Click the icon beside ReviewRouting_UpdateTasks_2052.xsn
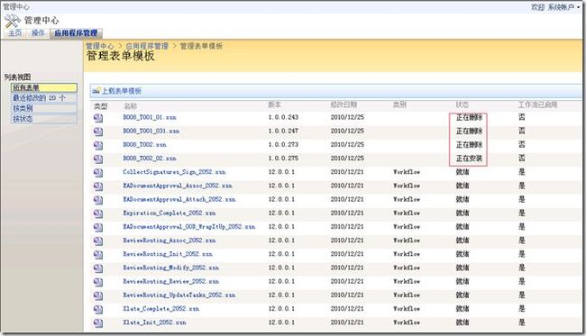The height and width of the screenshot is (336, 586). click(x=98, y=296)
